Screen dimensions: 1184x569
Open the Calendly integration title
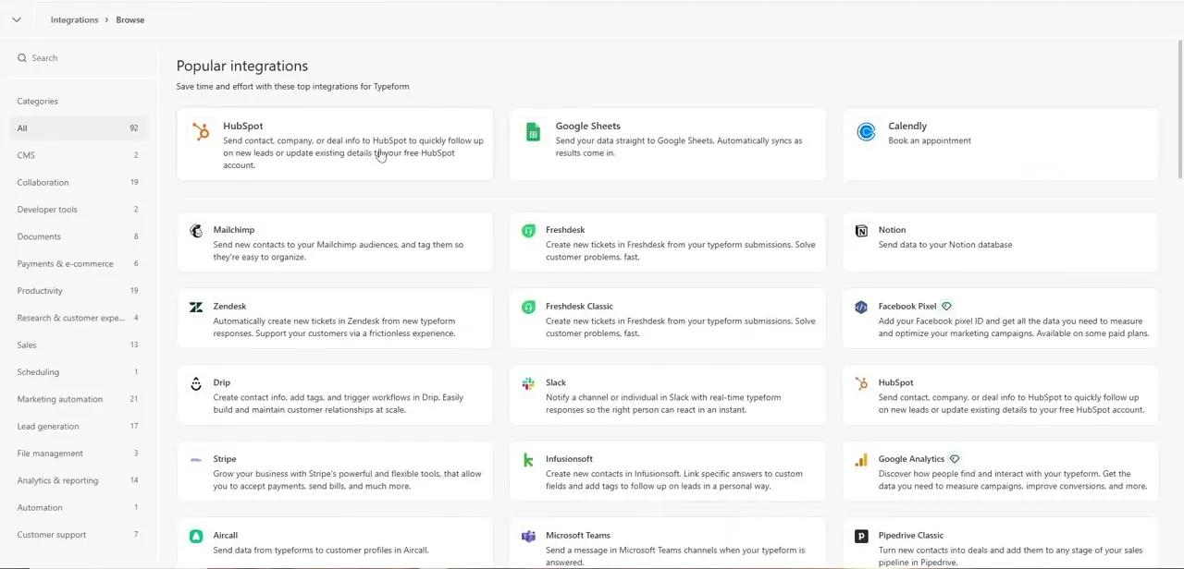pos(907,126)
